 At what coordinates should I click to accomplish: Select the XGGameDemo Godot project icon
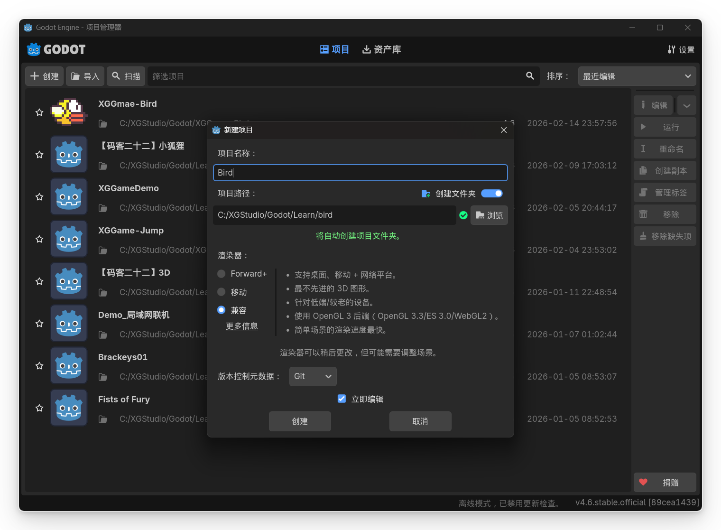69,196
